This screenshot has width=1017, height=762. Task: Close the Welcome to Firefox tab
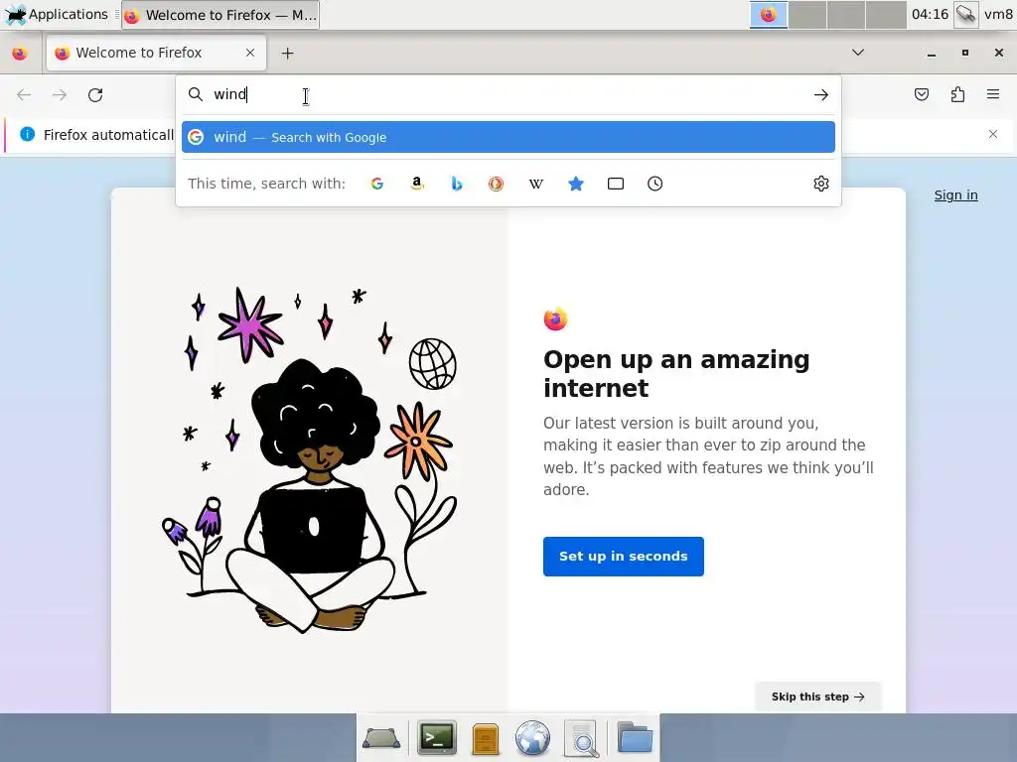pyautogui.click(x=250, y=53)
